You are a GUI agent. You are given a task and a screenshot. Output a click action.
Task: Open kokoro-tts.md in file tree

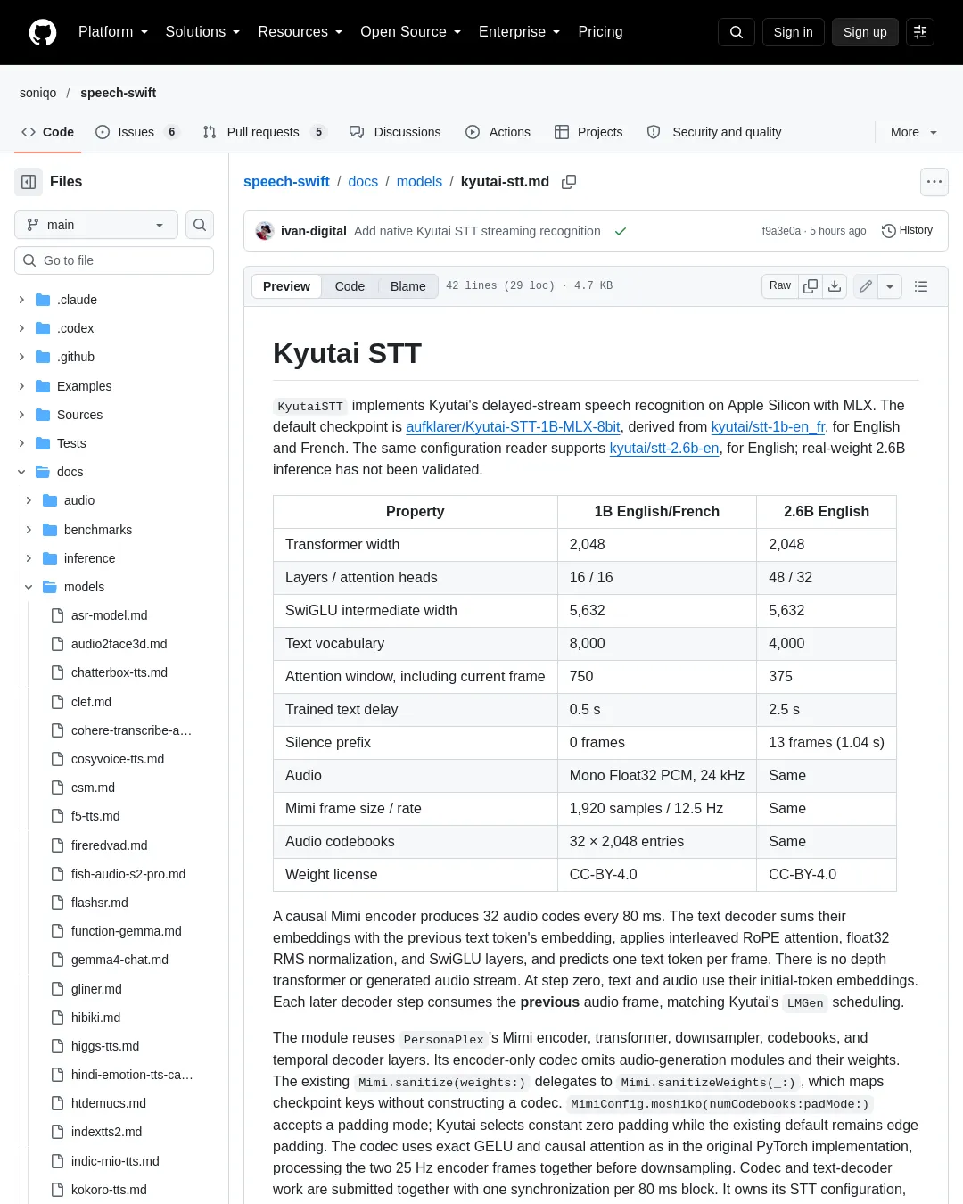point(109,1190)
